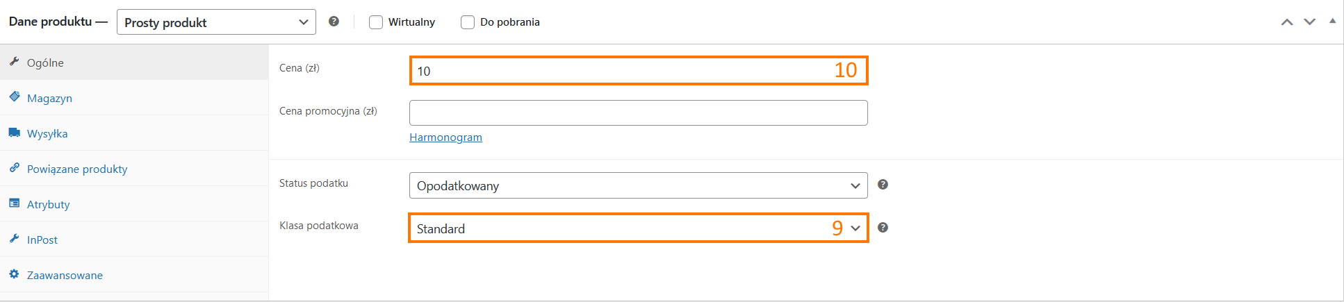
Task: Switch to the Magazyn tab
Action: pyautogui.click(x=49, y=98)
